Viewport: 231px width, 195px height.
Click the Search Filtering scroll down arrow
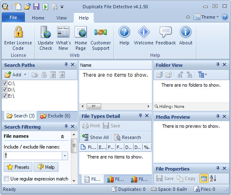[x=74, y=181]
